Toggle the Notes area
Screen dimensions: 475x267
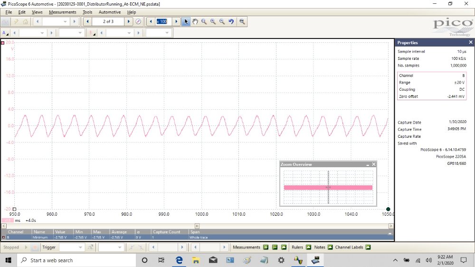330,247
